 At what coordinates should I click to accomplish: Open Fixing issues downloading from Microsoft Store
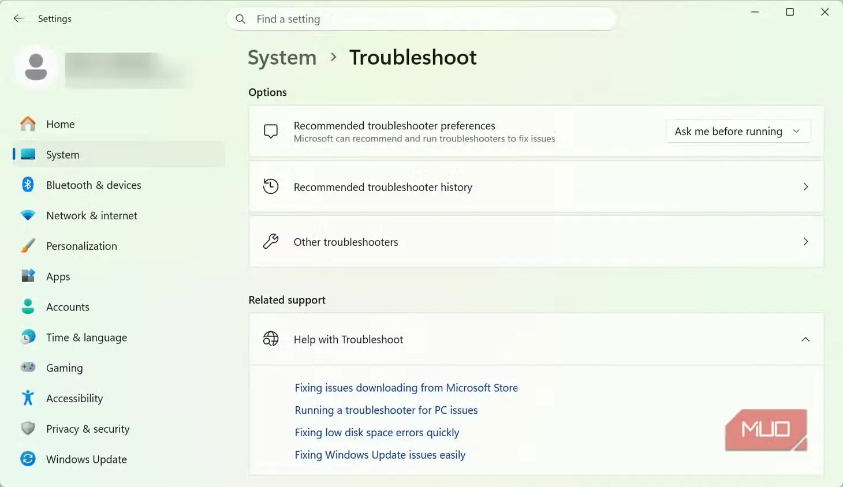click(x=406, y=388)
